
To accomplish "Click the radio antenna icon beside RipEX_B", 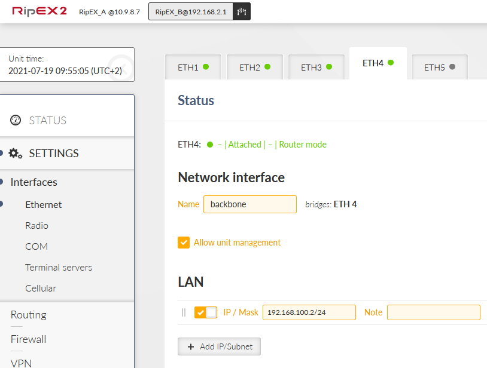I will pos(242,11).
